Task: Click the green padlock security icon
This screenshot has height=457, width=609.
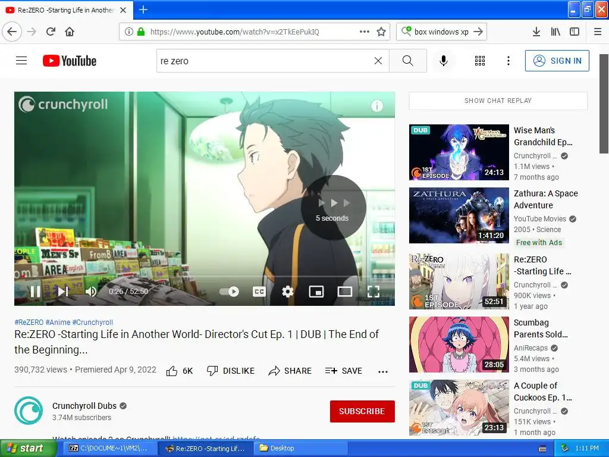Action: coord(141,32)
